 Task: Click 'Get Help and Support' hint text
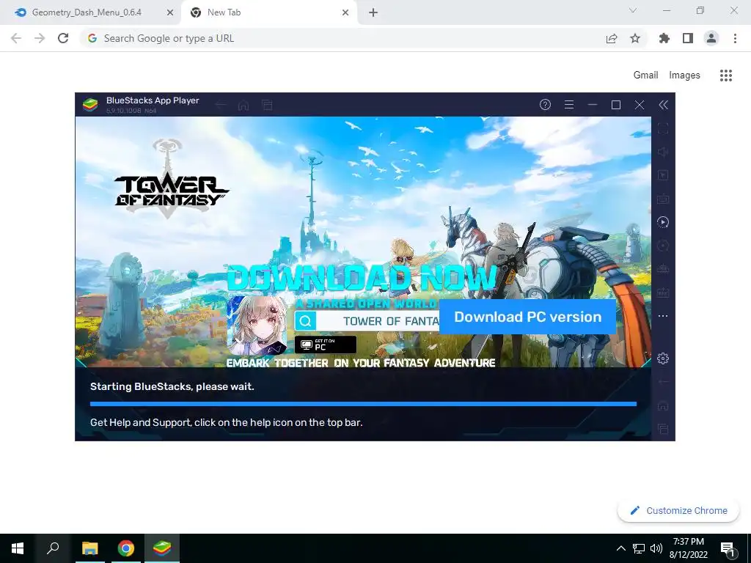226,422
